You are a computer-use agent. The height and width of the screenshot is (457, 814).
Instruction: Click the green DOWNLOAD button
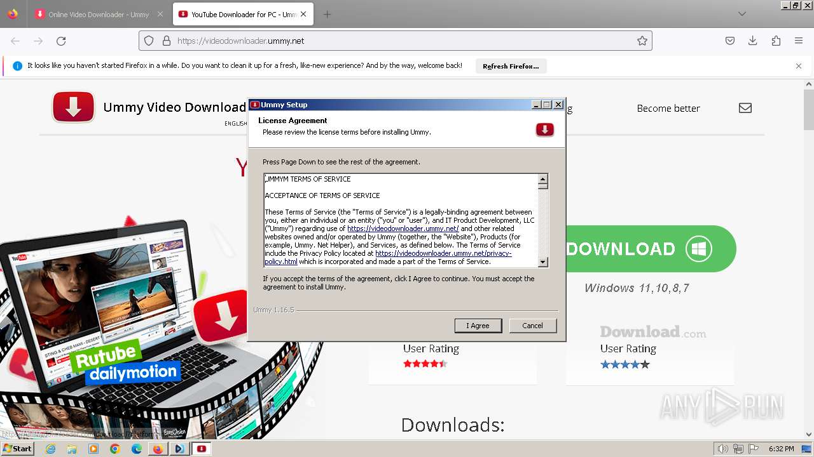click(651, 249)
